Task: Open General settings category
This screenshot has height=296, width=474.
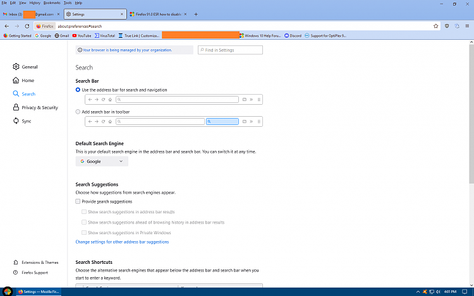Action: (25, 67)
